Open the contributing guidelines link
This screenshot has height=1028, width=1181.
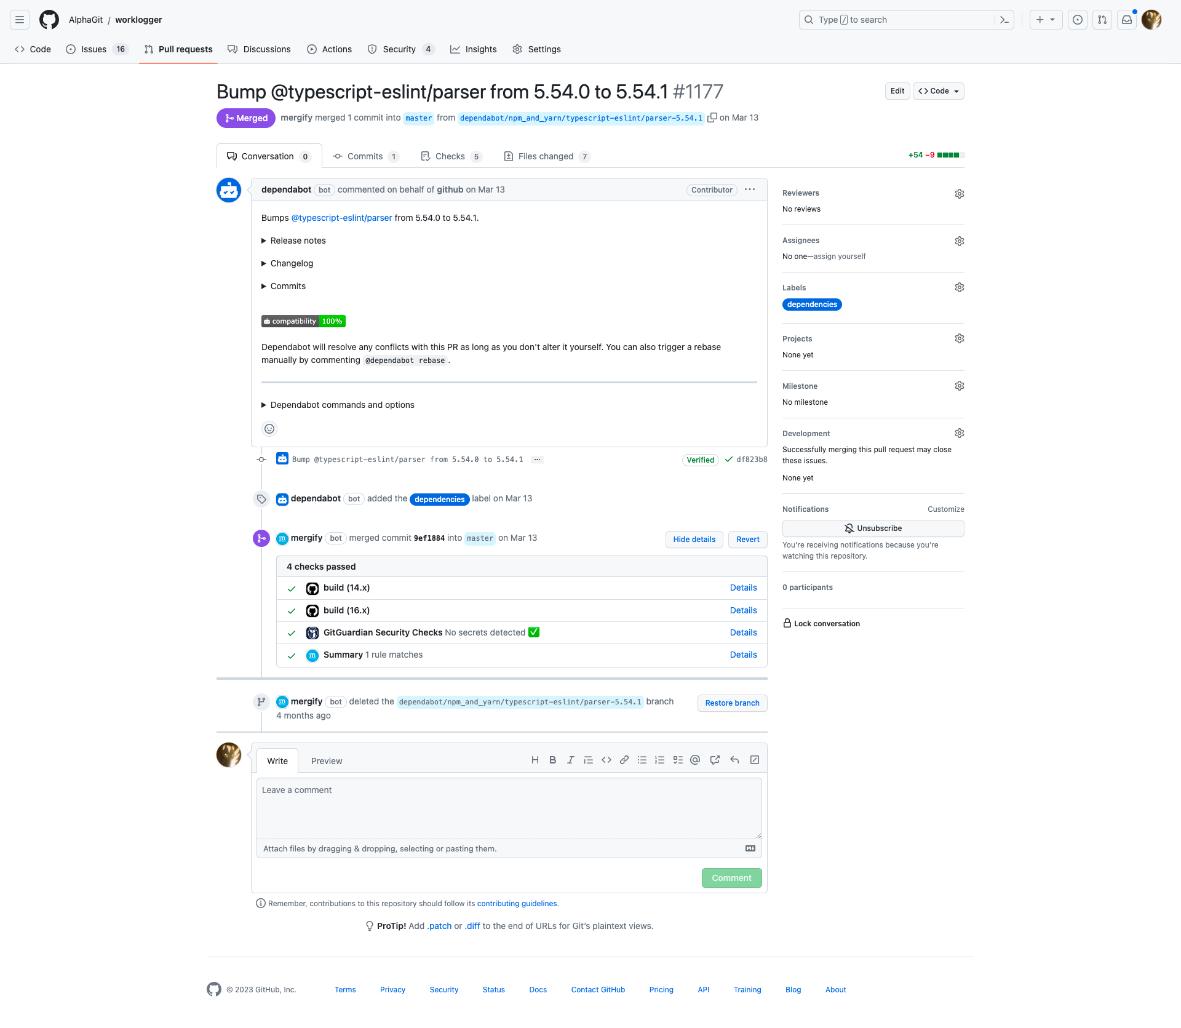click(x=517, y=904)
